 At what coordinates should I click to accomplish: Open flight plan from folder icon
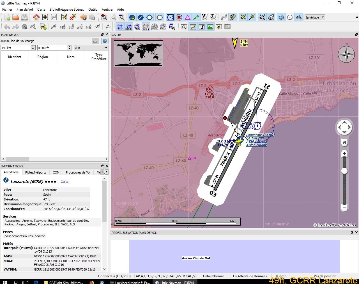tap(16, 17)
